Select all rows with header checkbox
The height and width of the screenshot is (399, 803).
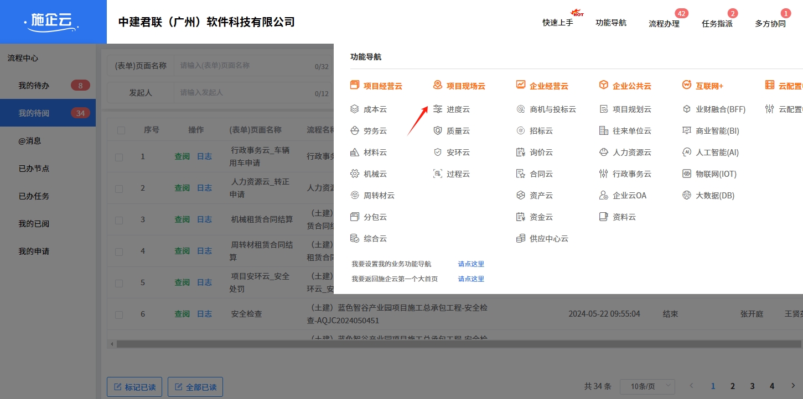coord(121,130)
